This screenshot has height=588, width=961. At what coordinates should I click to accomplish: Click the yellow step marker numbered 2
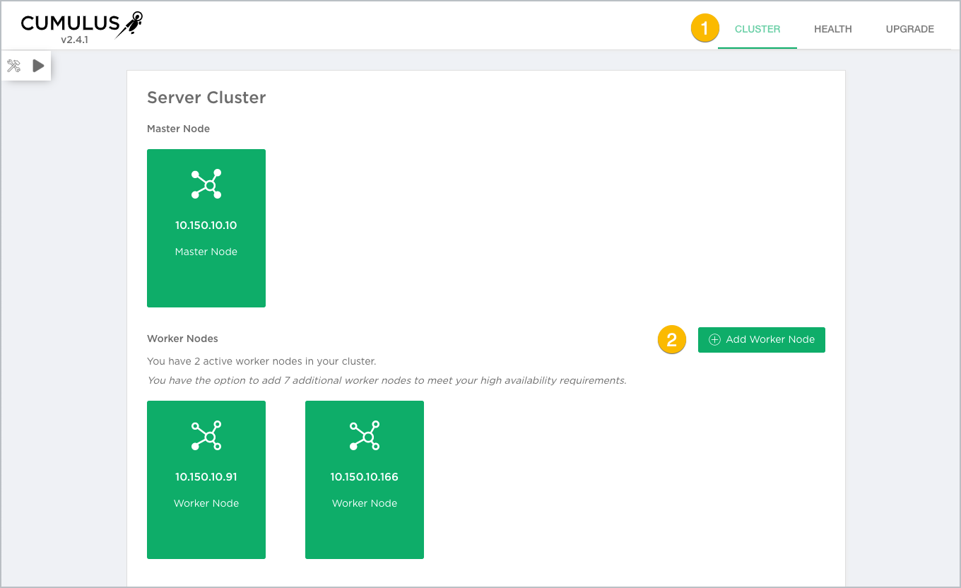pos(671,339)
